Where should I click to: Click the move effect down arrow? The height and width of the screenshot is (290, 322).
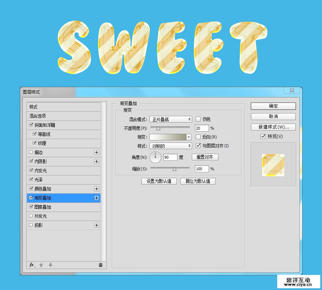(50, 265)
